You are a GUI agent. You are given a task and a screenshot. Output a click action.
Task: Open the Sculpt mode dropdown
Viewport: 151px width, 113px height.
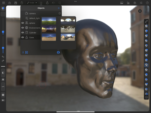[x=32, y=3]
